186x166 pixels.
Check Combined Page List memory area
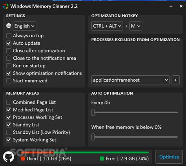point(9,102)
